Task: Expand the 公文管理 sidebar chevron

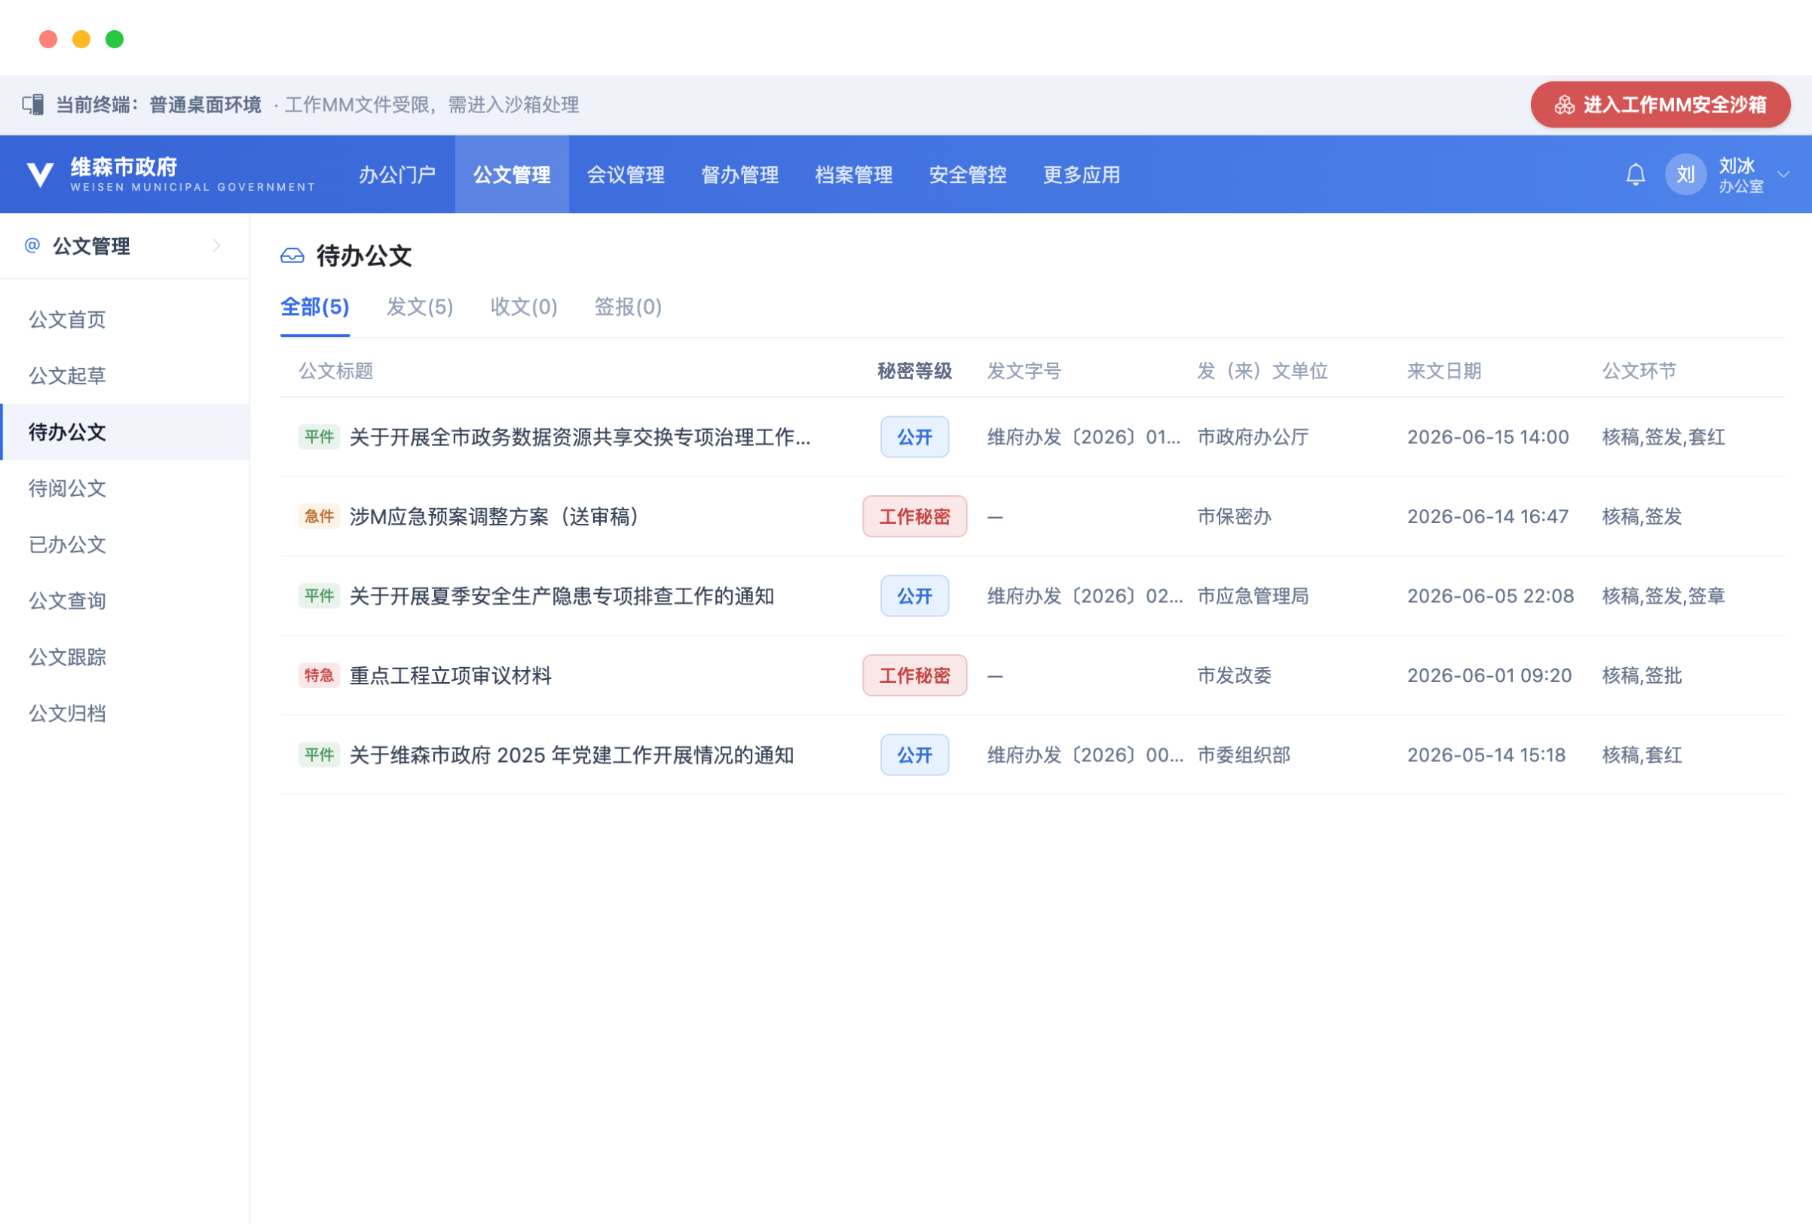Action: tap(217, 246)
